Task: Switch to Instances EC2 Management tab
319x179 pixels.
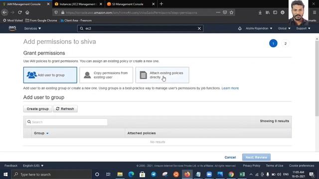Action: point(77,4)
